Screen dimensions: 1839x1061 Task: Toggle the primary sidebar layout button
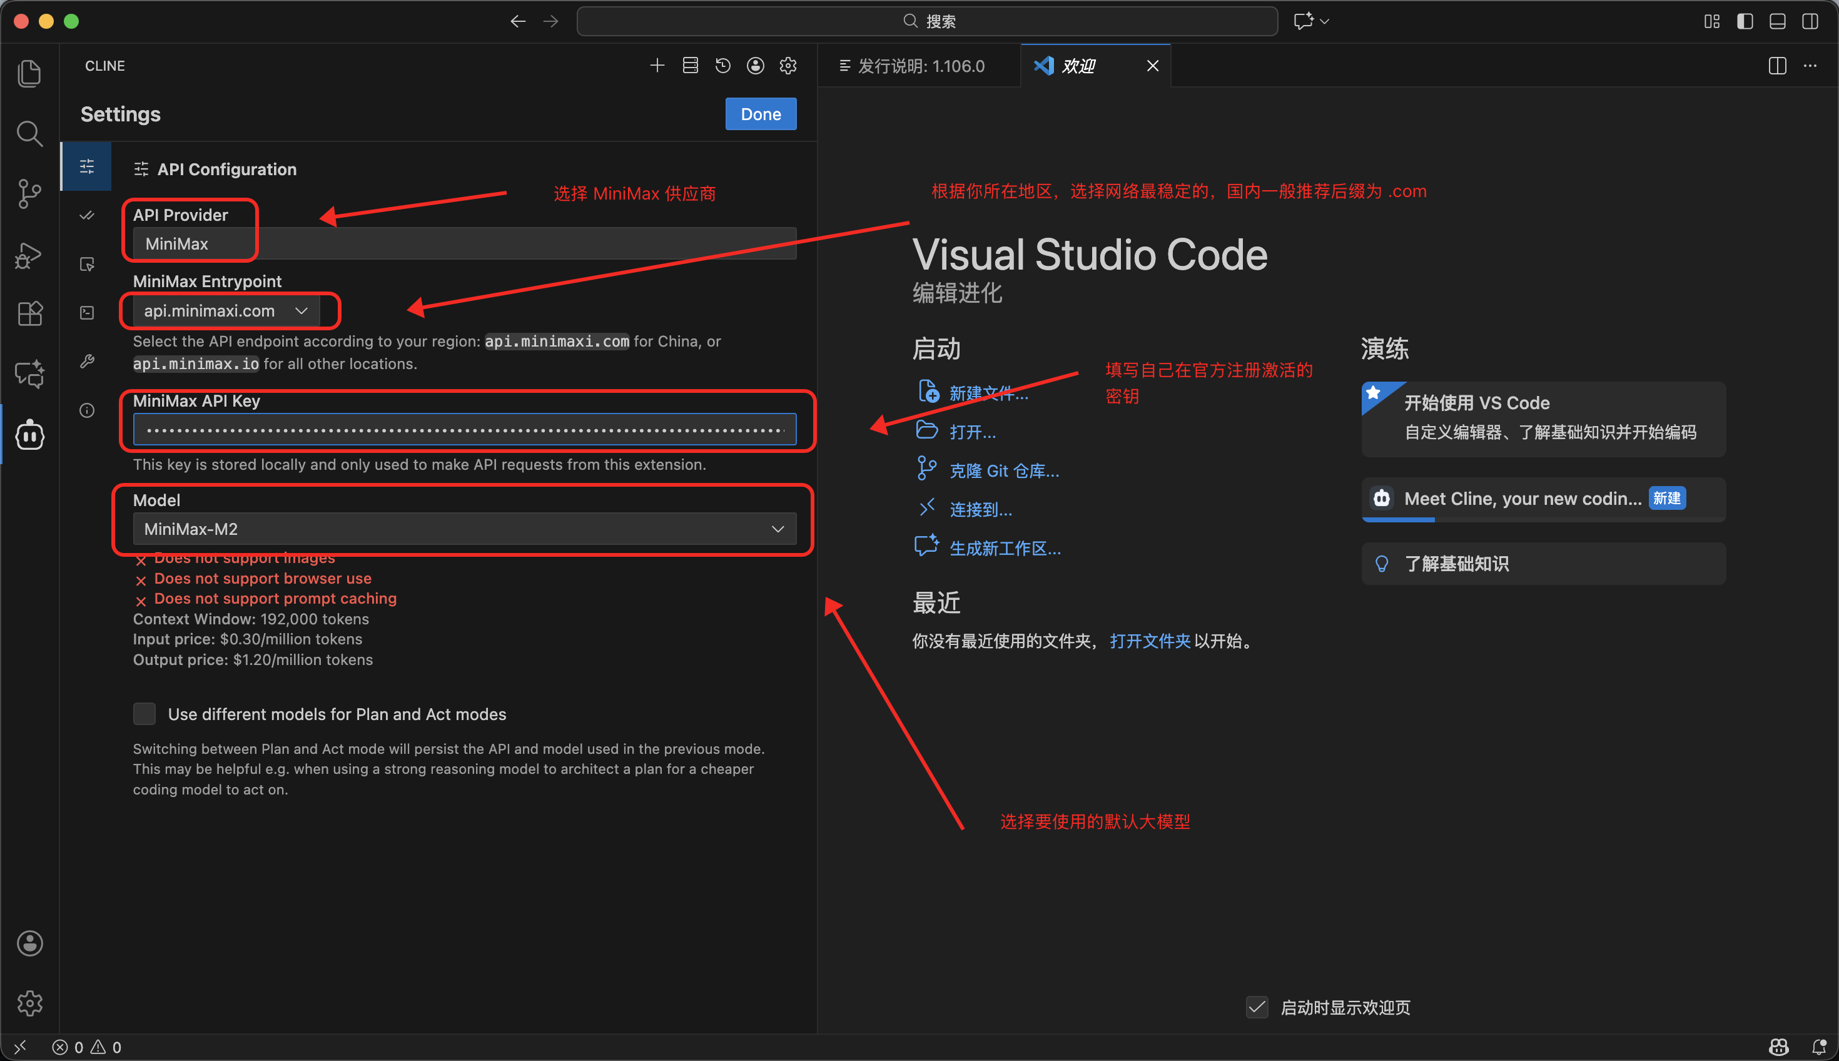coord(1745,21)
